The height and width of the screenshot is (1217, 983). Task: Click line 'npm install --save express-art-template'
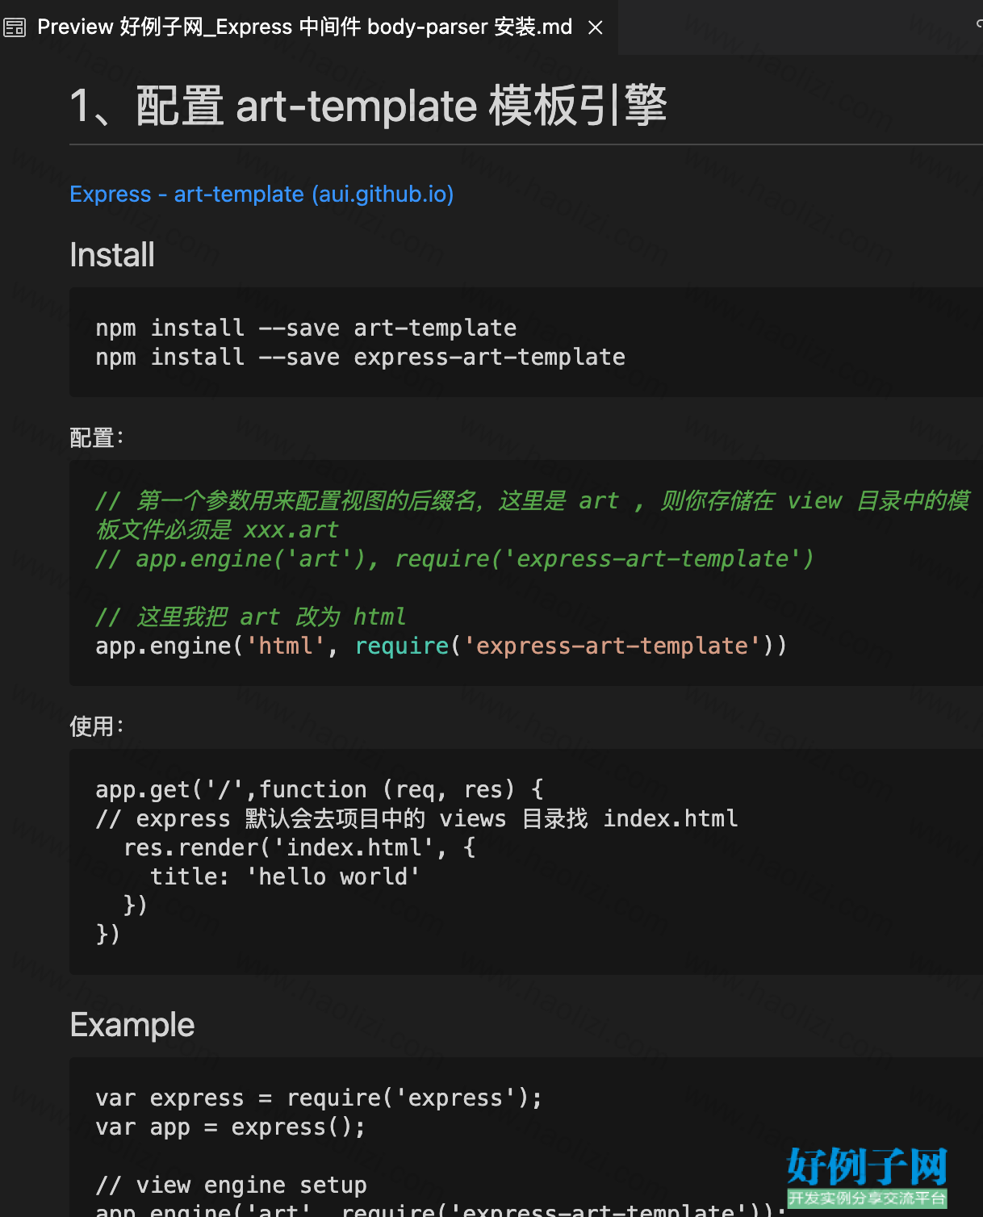pyautogui.click(x=360, y=357)
